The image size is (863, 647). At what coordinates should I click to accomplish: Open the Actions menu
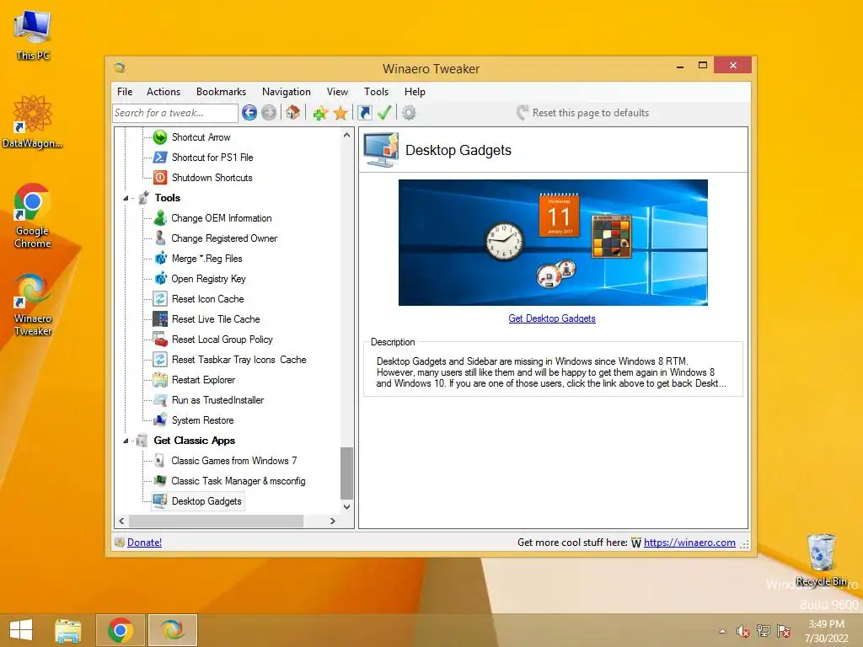click(x=163, y=92)
